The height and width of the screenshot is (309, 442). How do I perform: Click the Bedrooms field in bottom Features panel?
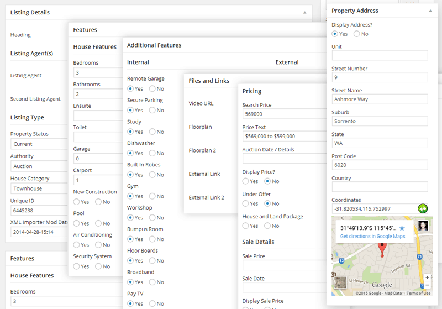(66, 301)
